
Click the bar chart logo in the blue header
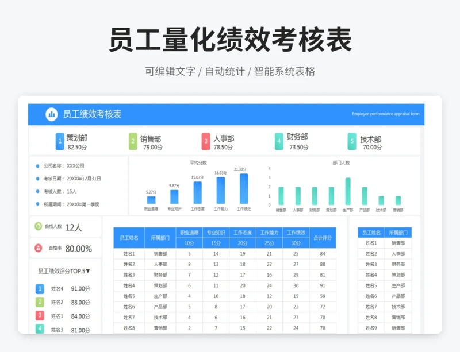(51, 114)
